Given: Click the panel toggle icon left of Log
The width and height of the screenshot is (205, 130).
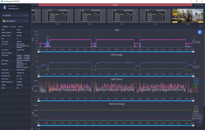Looking at the screenshot, I should pos(32,129).
